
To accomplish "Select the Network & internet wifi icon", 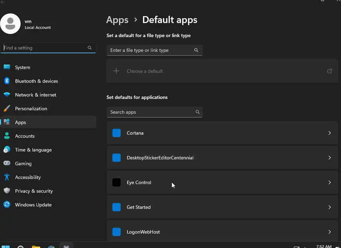I will pyautogui.click(x=7, y=95).
